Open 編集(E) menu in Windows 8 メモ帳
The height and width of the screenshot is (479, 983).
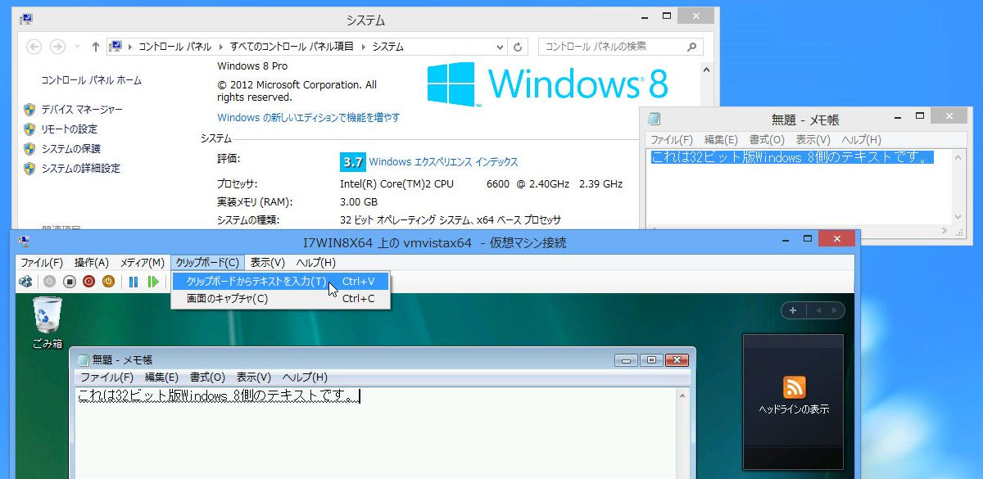point(721,140)
